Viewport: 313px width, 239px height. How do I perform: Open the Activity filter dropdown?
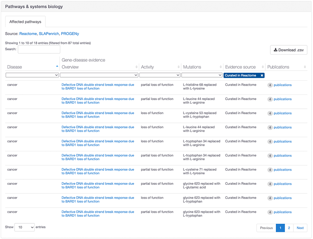[160, 75]
